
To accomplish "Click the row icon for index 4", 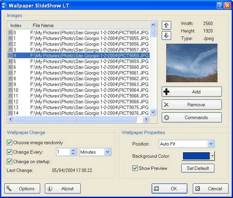I will pyautogui.click(x=10, y=56).
